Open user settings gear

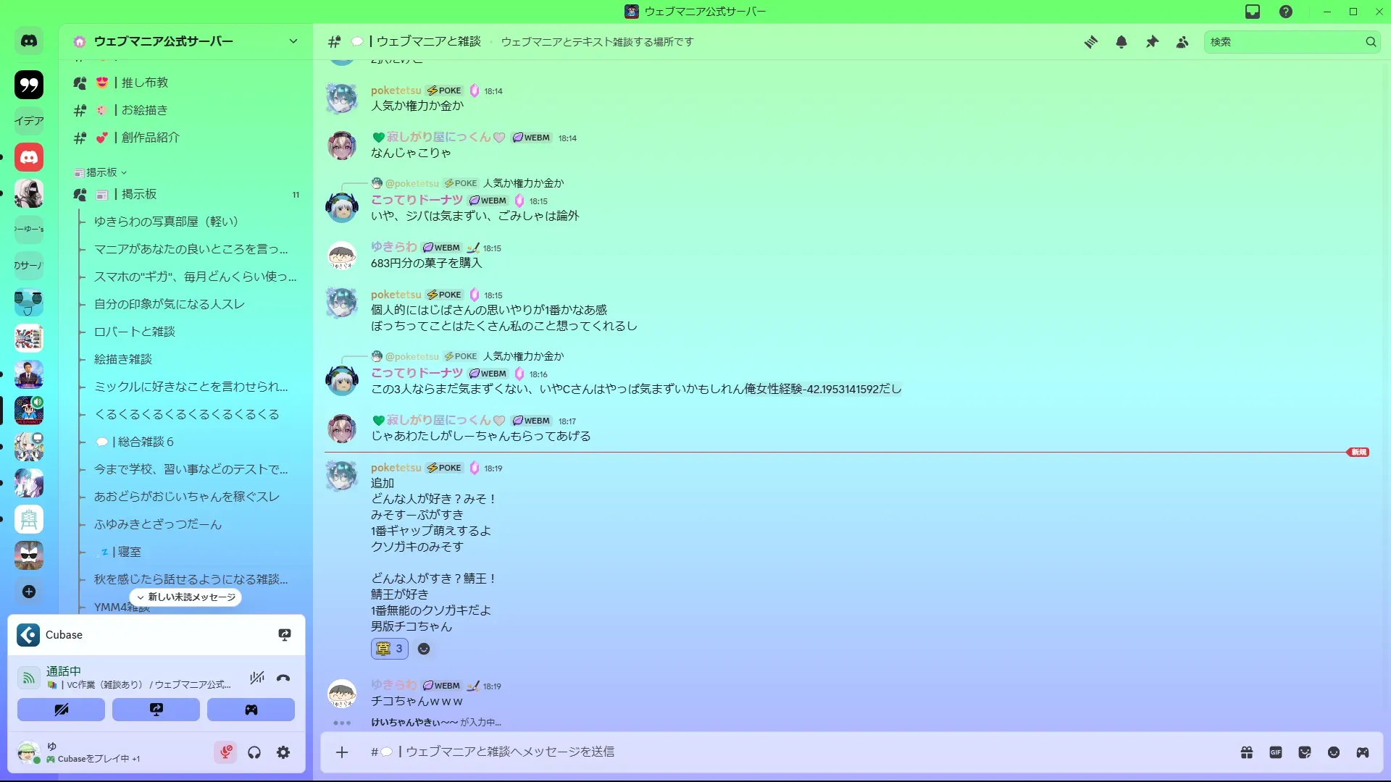pyautogui.click(x=283, y=752)
